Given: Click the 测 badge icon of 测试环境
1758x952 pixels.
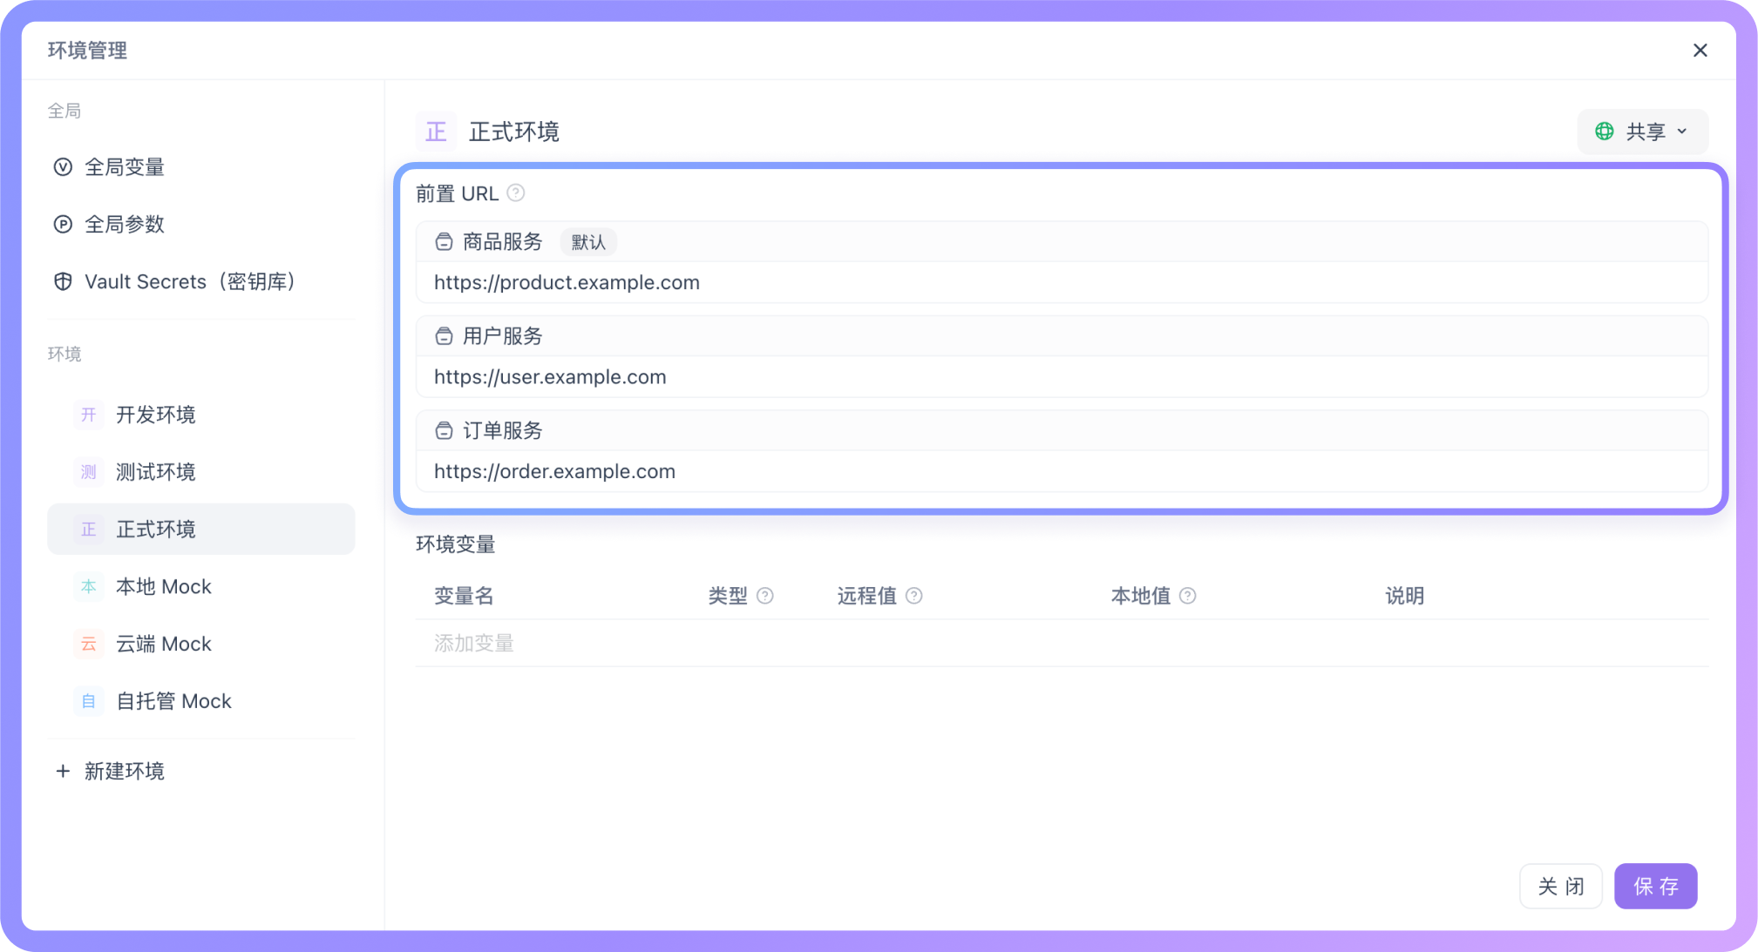Looking at the screenshot, I should pos(89,472).
